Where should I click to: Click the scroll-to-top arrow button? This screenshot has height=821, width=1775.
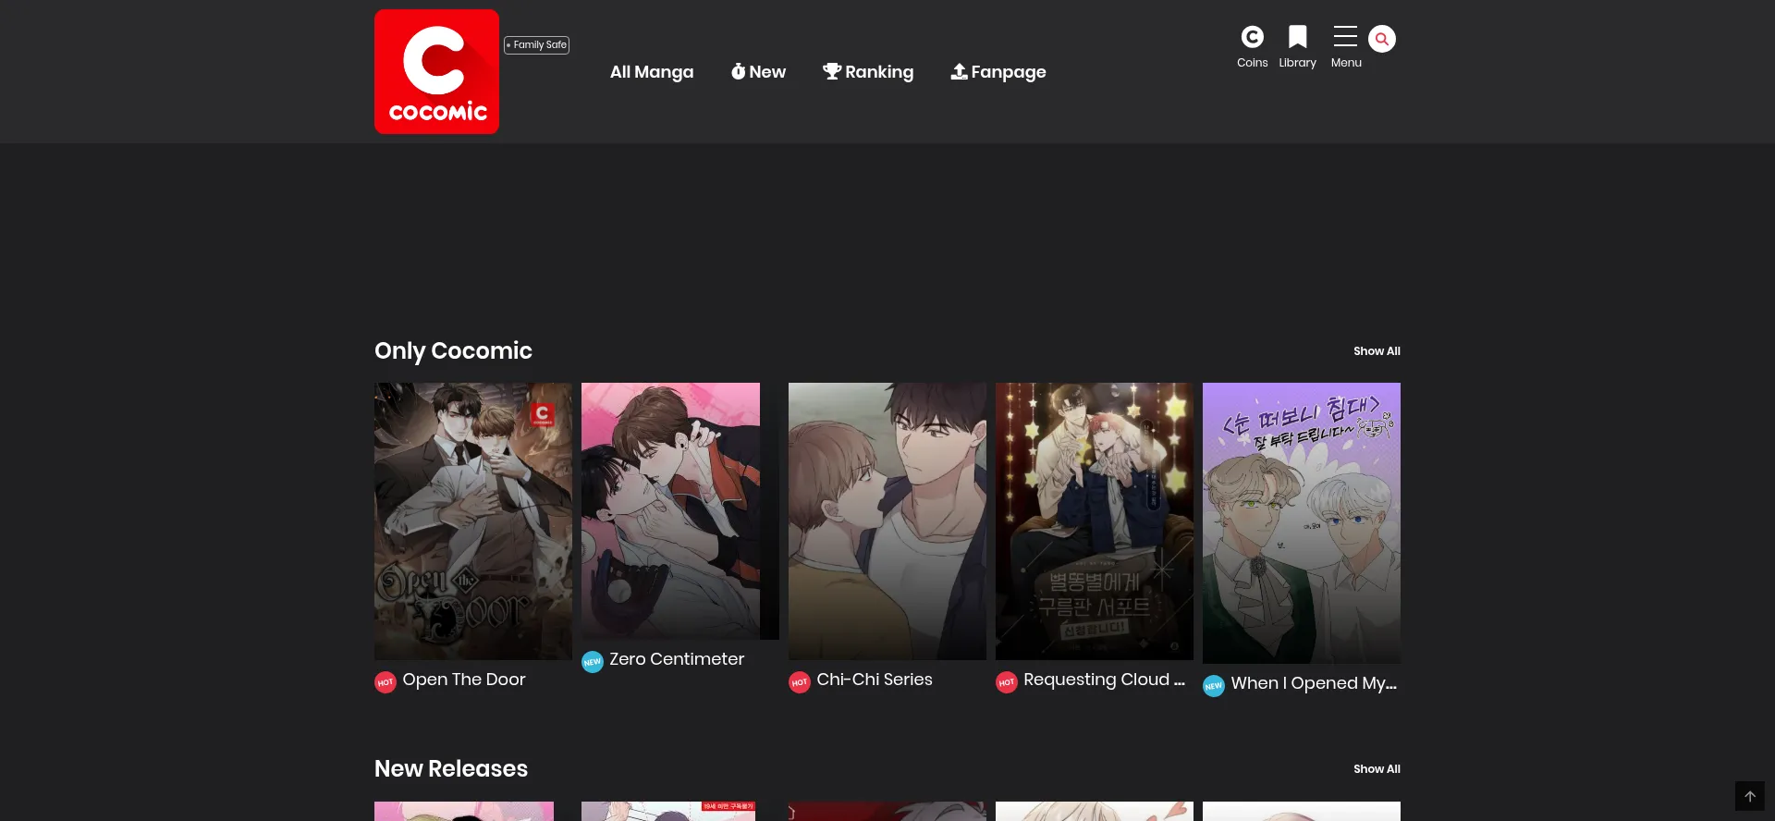pyautogui.click(x=1749, y=796)
